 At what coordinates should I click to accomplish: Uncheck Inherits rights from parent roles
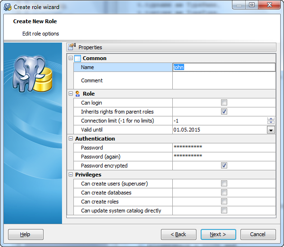(224, 112)
